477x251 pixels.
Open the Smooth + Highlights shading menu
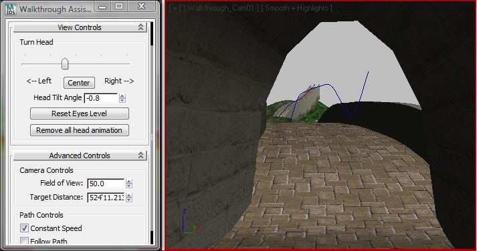[x=296, y=8]
